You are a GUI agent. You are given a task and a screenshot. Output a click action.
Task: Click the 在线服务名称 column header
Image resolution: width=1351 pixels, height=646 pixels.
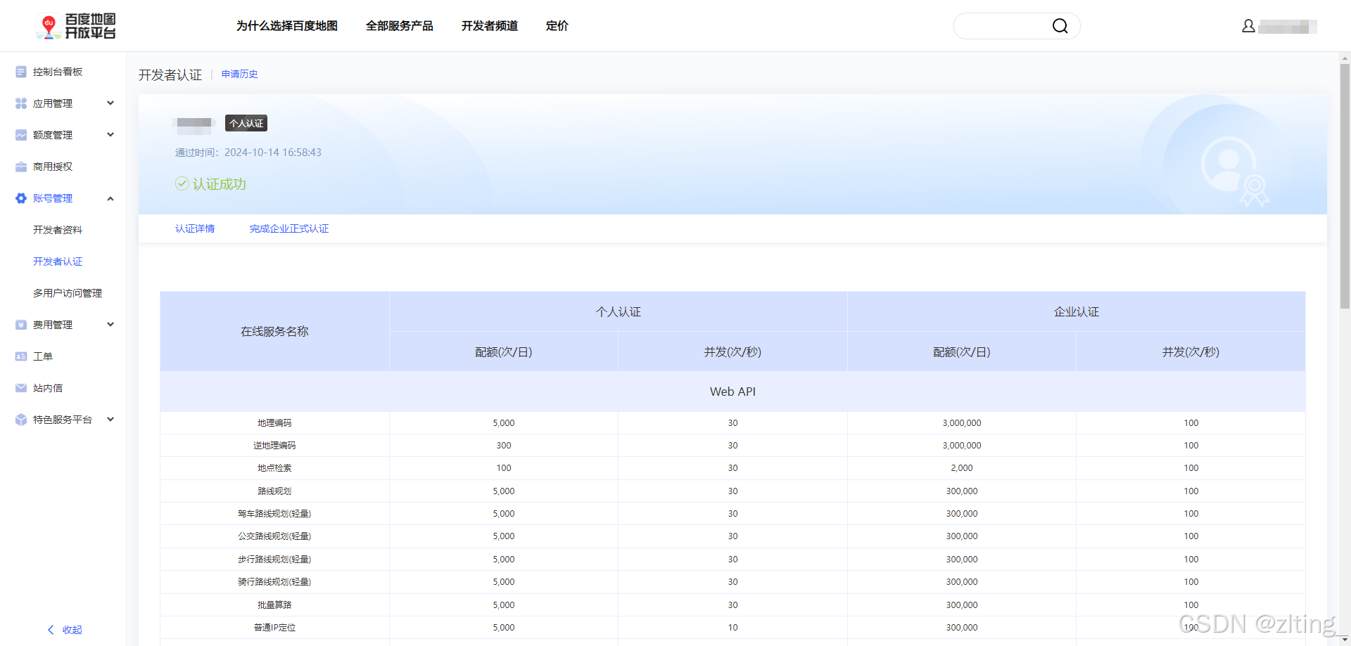pyautogui.click(x=274, y=331)
